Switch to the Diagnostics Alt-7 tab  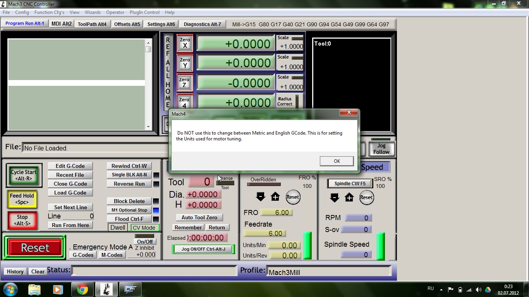(202, 24)
